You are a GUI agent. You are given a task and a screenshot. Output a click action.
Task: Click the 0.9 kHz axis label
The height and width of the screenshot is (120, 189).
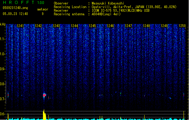[x=2, y=69]
